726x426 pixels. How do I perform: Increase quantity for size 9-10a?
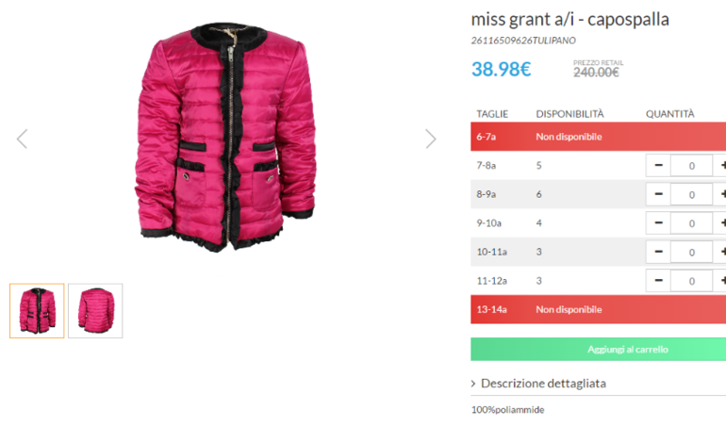point(720,222)
